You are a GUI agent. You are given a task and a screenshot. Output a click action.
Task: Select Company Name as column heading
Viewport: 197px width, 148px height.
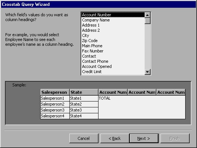coord(113,20)
